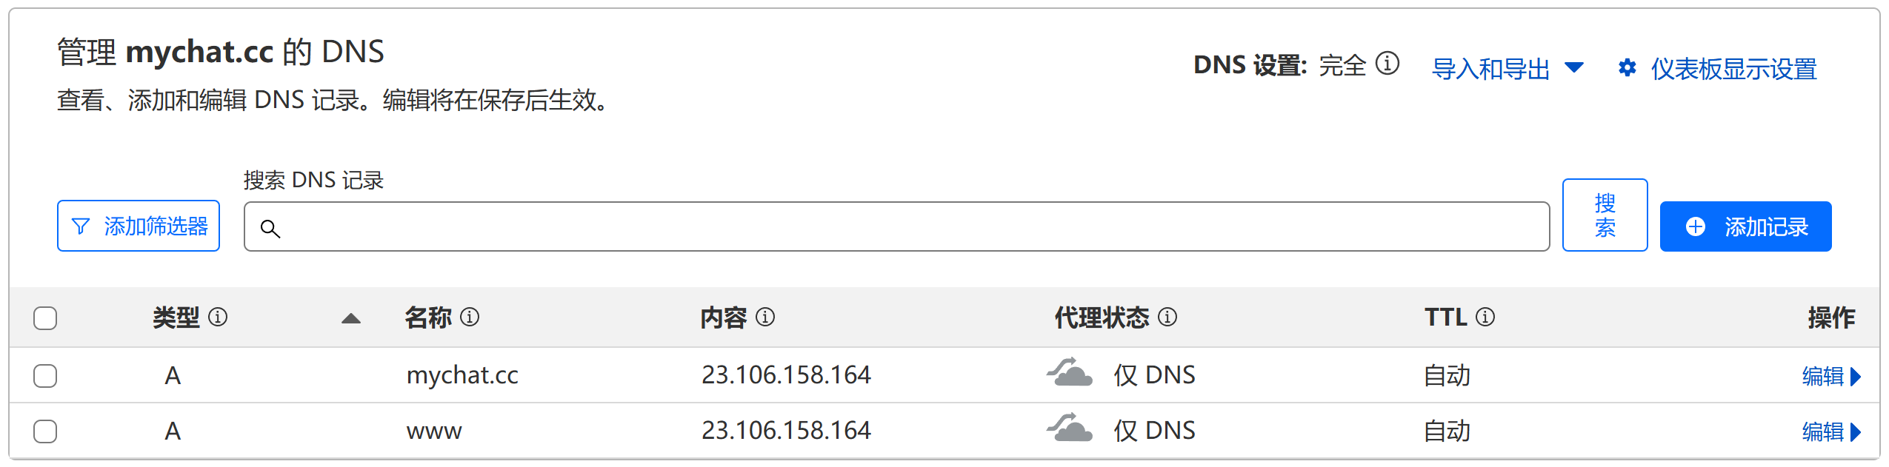Click info icon beside 内容 column header

point(765,317)
